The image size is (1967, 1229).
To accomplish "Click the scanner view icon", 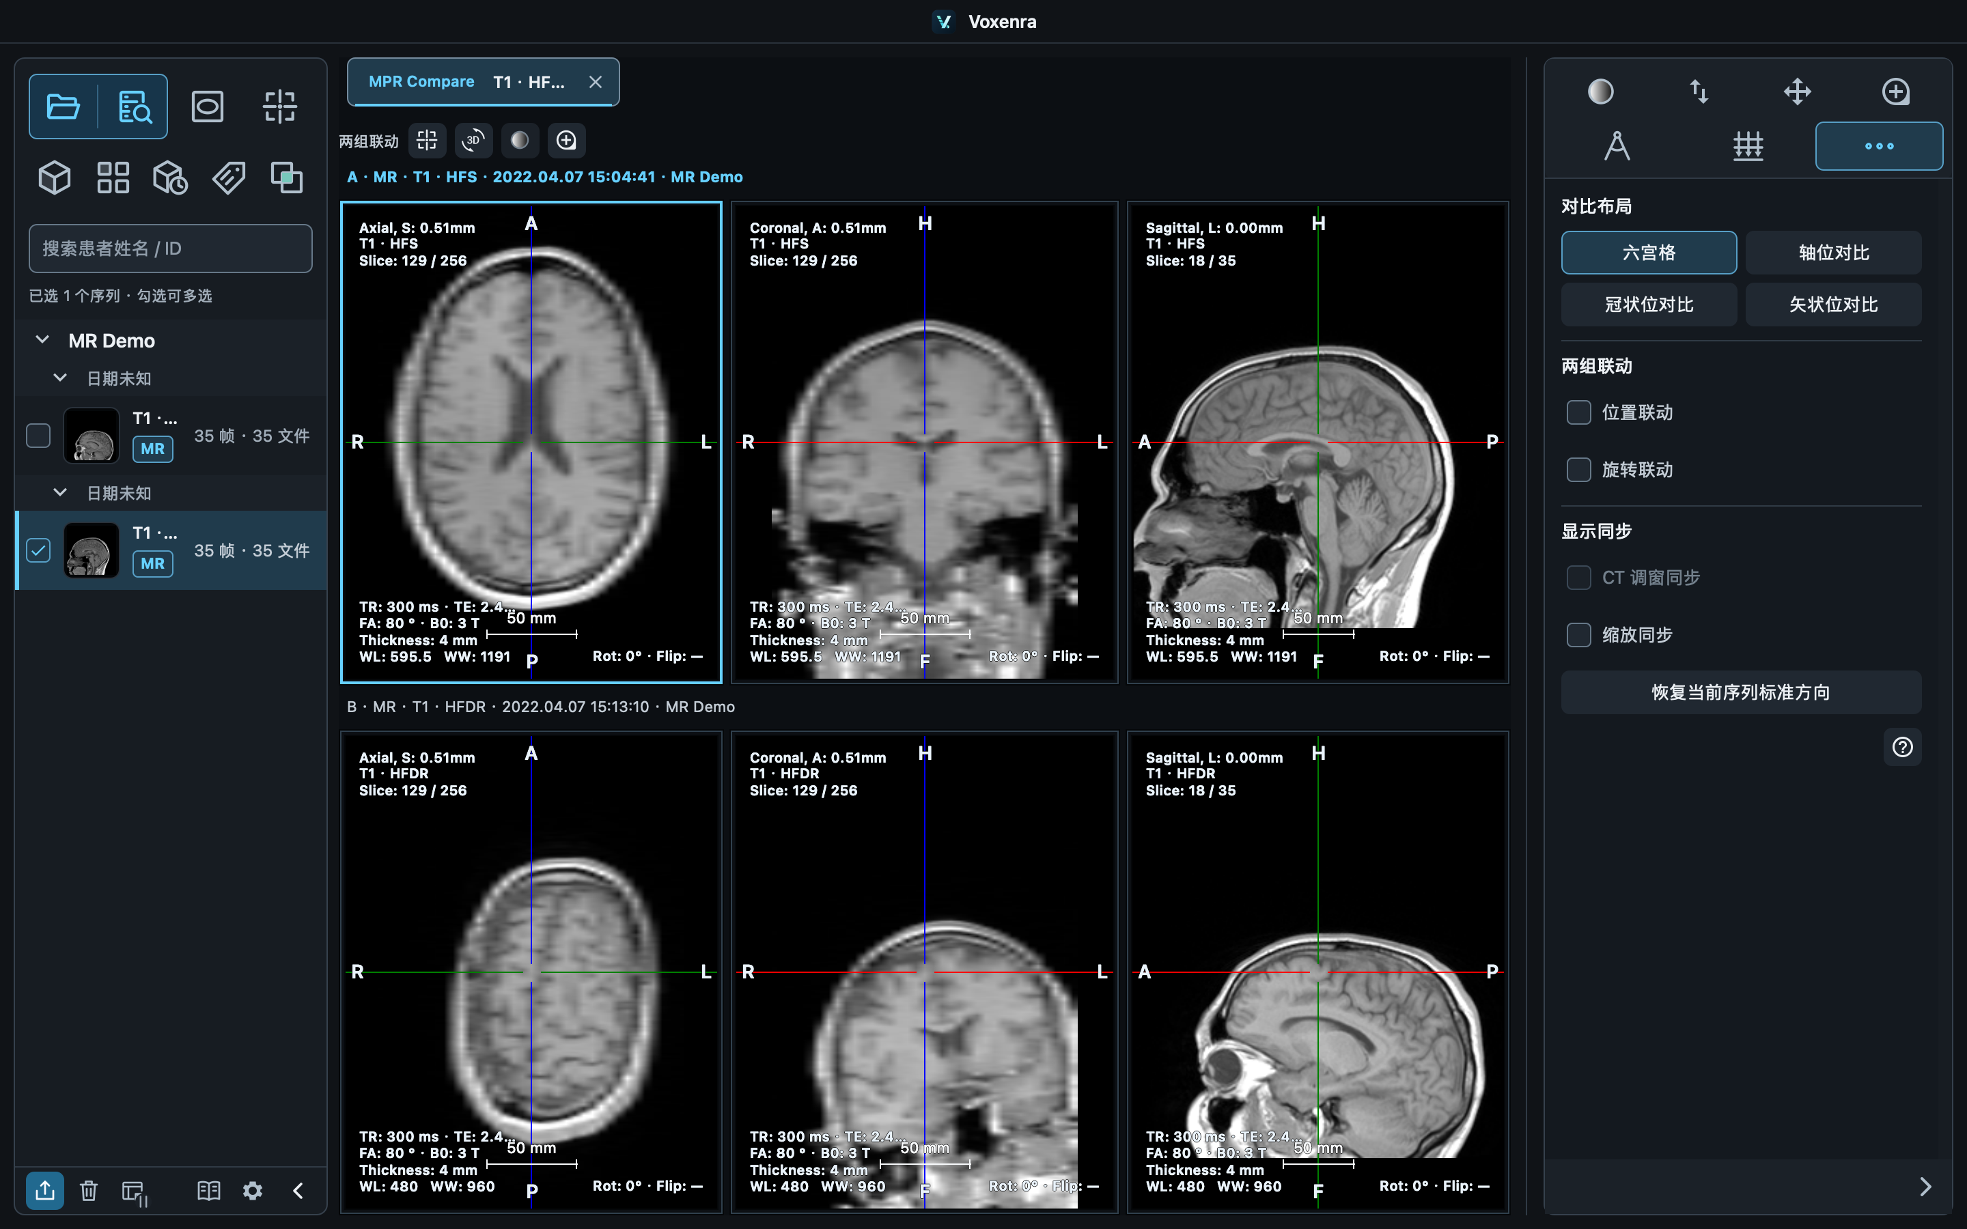I will tap(207, 107).
